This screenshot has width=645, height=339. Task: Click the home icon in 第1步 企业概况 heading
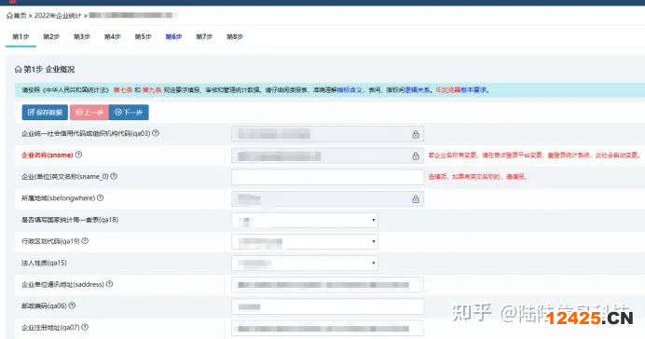[18, 69]
